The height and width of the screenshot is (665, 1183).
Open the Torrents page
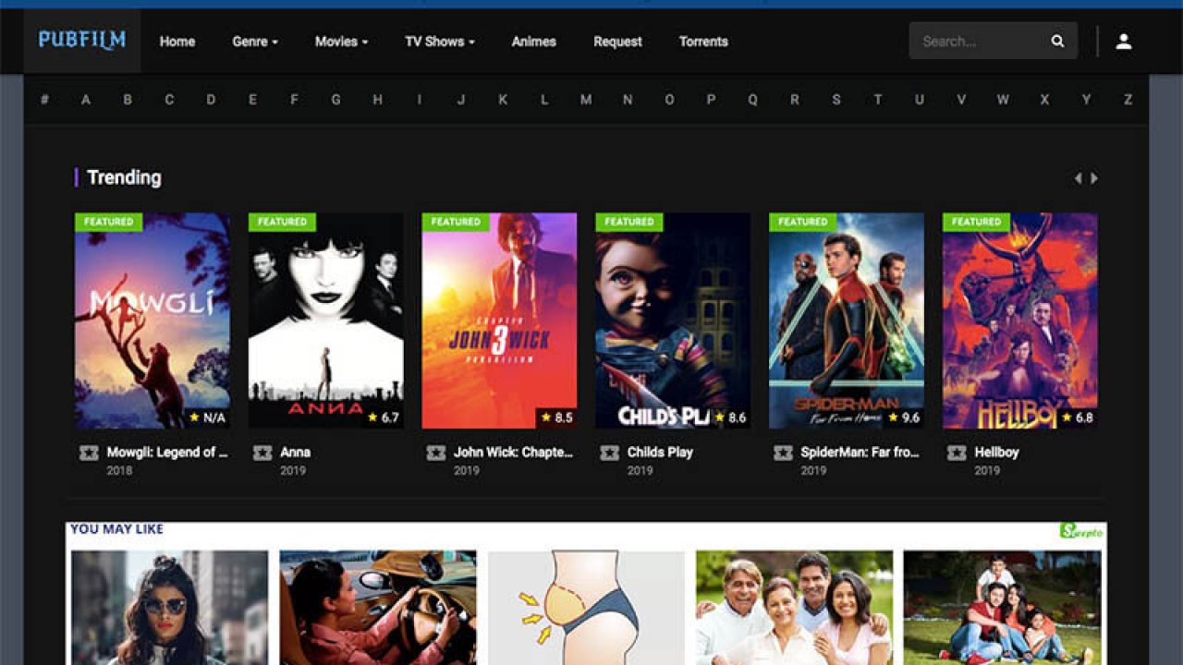(x=703, y=42)
